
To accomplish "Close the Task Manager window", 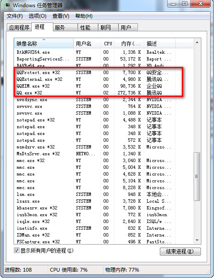I will point(201,4).
